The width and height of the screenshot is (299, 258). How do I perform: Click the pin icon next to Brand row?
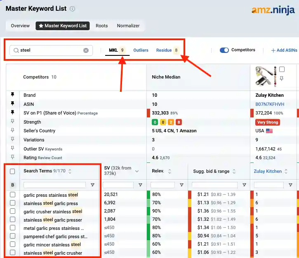click(x=12, y=95)
